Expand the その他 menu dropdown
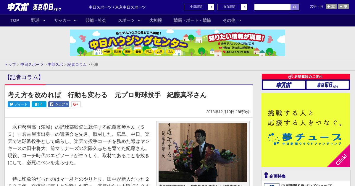 232,20
